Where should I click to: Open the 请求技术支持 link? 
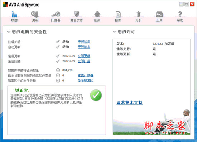[130, 103]
